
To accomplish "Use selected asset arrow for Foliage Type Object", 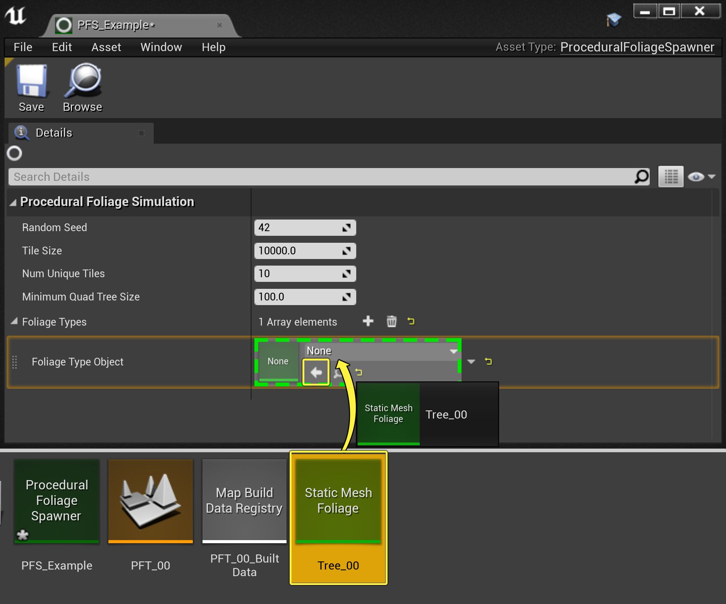I will point(316,372).
